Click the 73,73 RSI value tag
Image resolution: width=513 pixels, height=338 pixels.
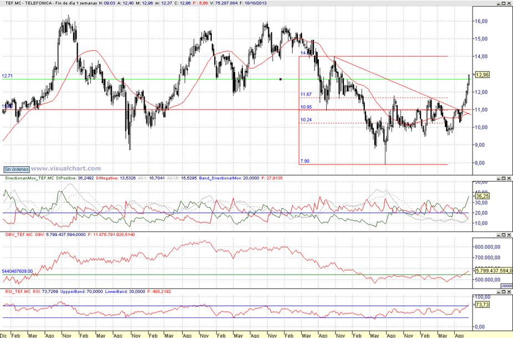tap(482, 305)
